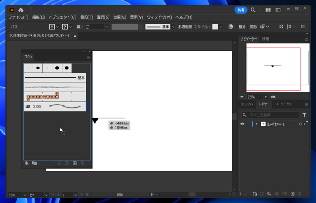Click the すべてを検索 layer search field
The width and height of the screenshot is (316, 203).
point(270,115)
